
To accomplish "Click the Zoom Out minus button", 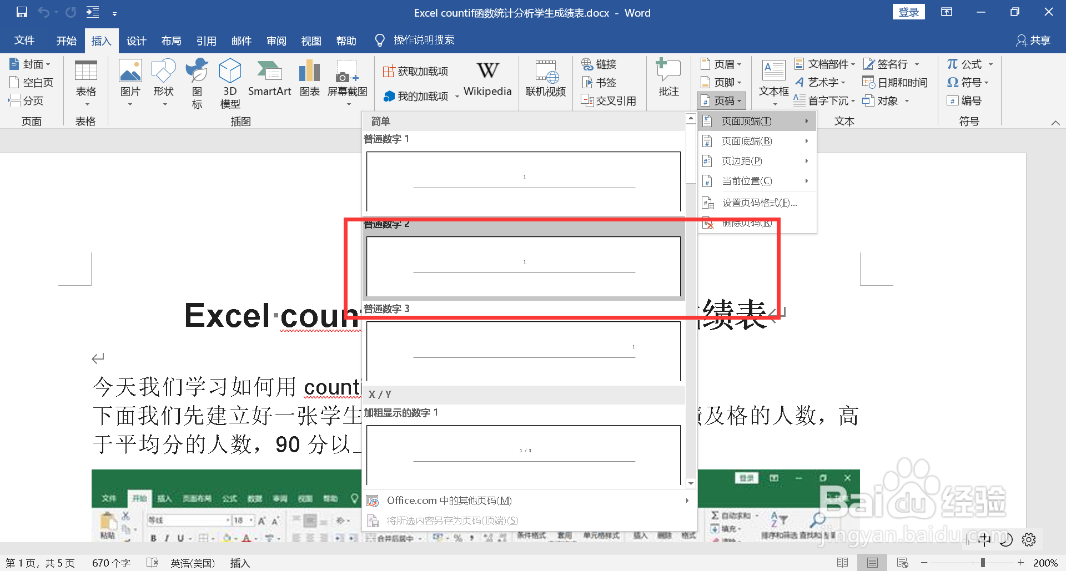I will (x=924, y=563).
